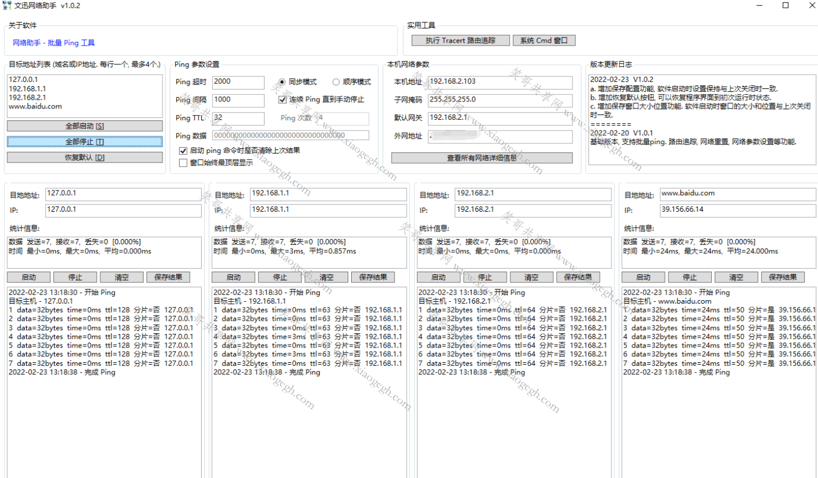Start ping in www.baidu.com panel
Screen dimensions: 818x478
pyautogui.click(x=643, y=277)
